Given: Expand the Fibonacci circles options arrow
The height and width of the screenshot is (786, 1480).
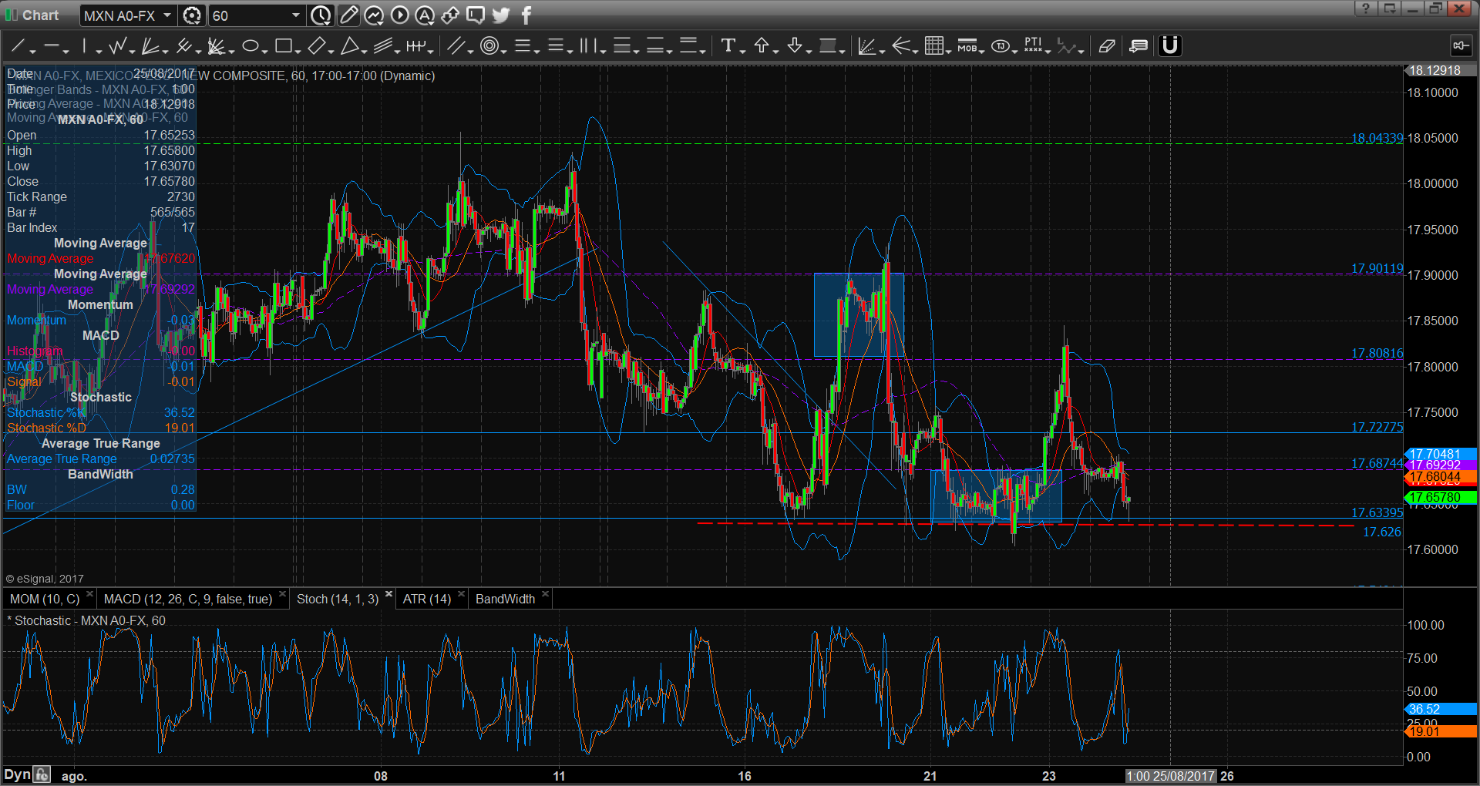Looking at the screenshot, I should point(504,51).
